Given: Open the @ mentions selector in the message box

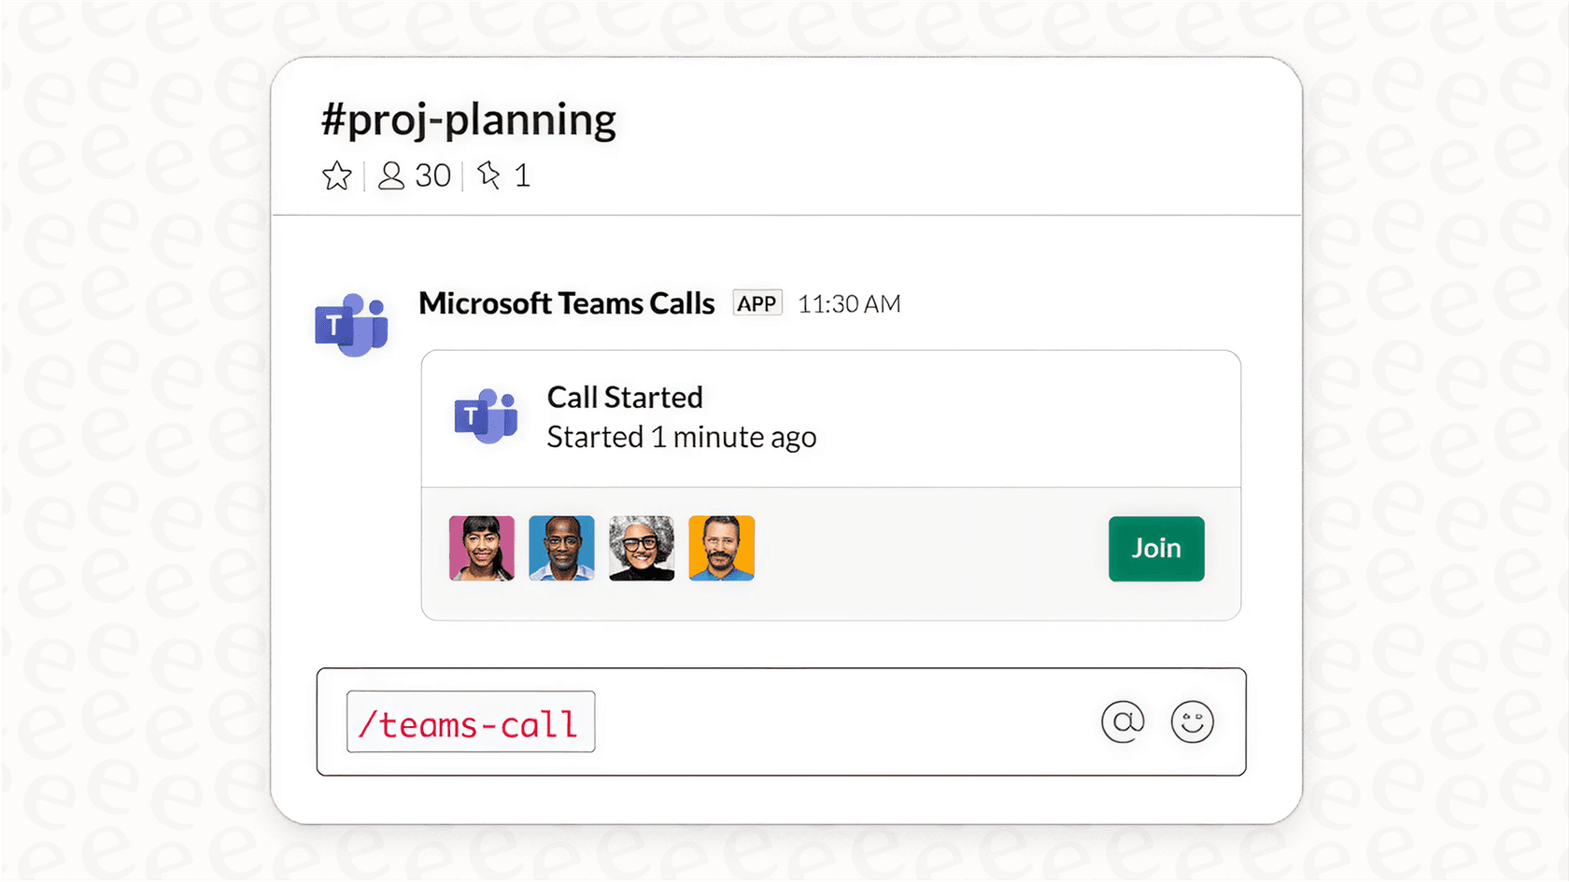Looking at the screenshot, I should (1124, 721).
